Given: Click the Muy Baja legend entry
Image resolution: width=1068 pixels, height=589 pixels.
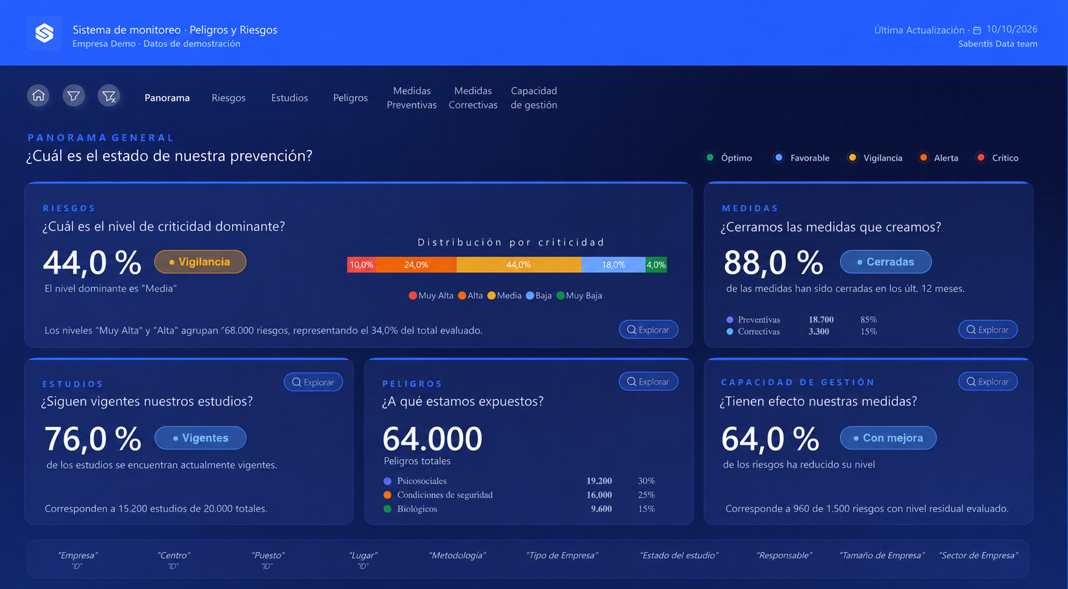Looking at the screenshot, I should click(579, 295).
